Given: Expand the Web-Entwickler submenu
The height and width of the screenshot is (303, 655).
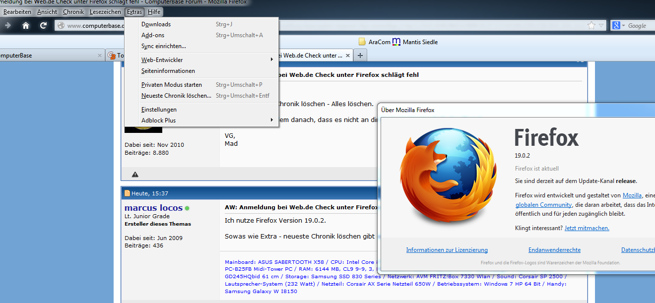Looking at the screenshot, I should point(201,60).
